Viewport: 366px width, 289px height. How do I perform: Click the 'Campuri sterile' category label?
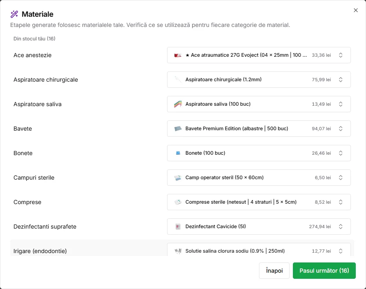click(34, 178)
